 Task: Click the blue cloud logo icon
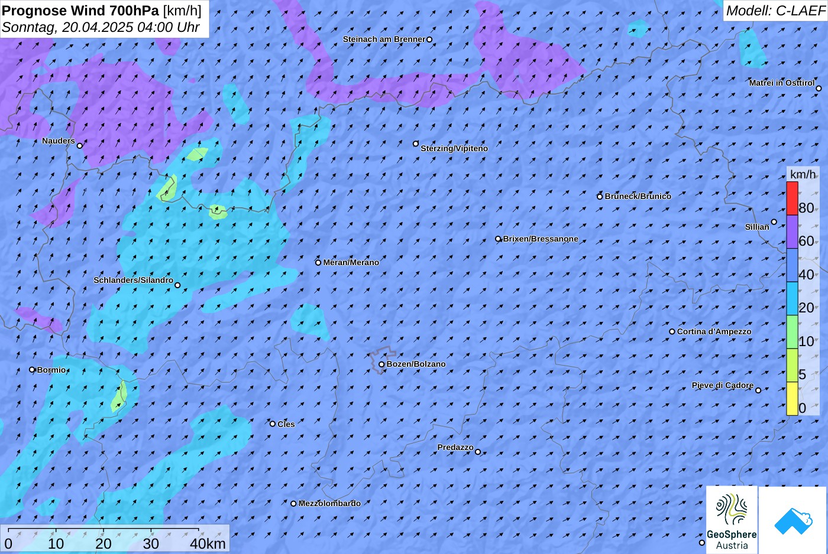793,521
